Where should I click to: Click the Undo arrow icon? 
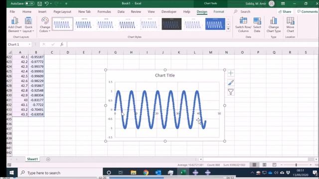point(46,3)
